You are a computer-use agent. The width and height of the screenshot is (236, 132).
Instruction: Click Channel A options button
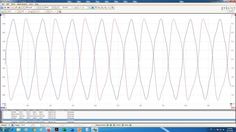point(2,11)
